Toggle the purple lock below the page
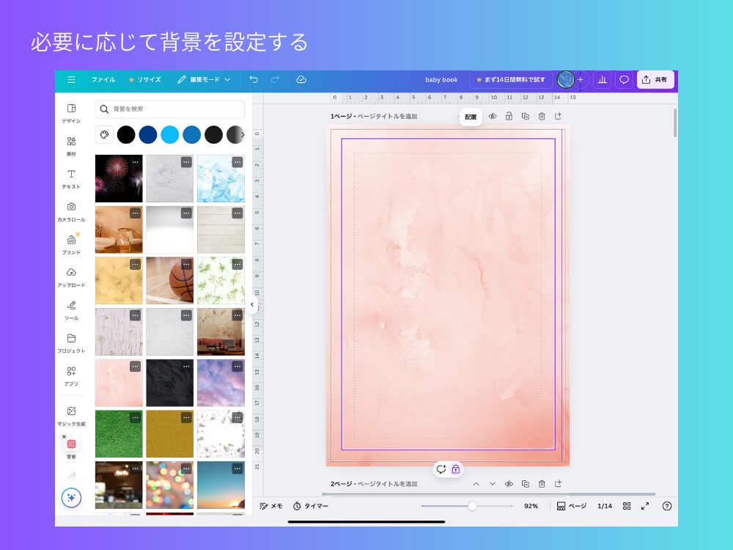The image size is (733, 550). 457,468
